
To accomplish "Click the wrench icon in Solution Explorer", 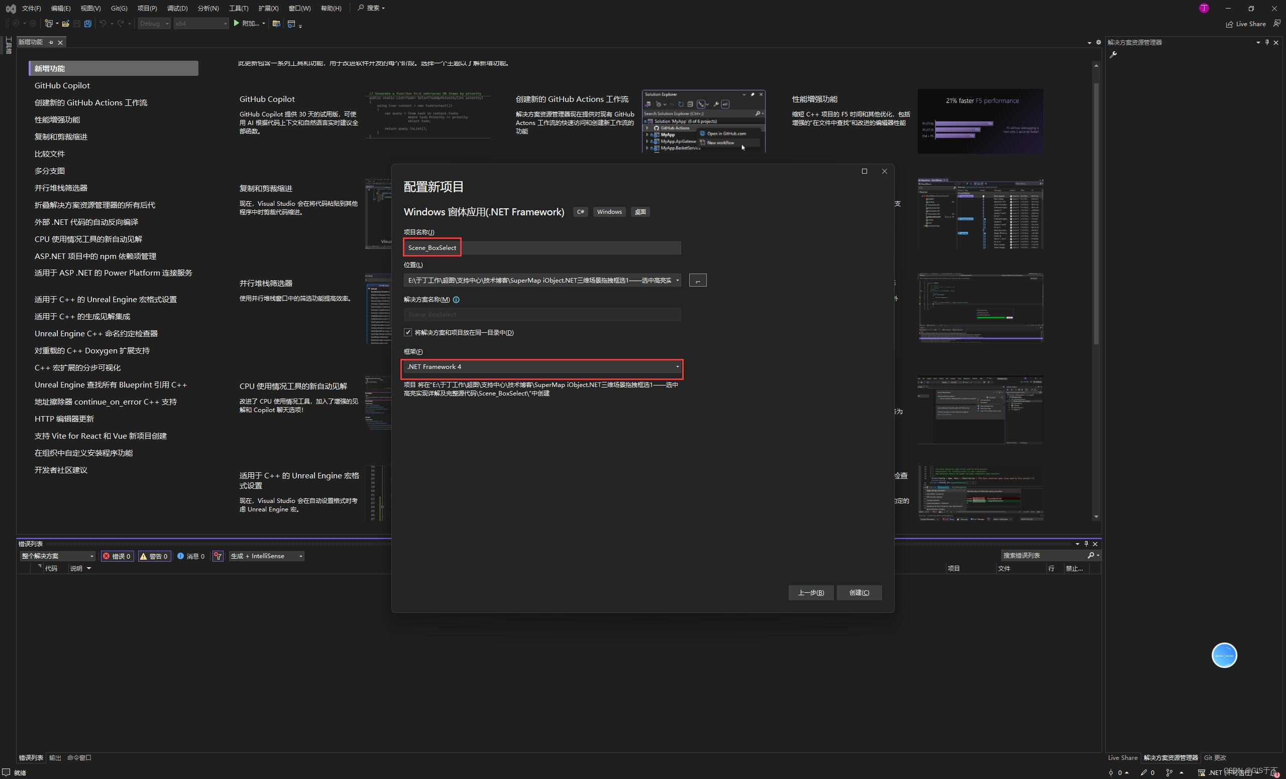I will [x=1113, y=54].
